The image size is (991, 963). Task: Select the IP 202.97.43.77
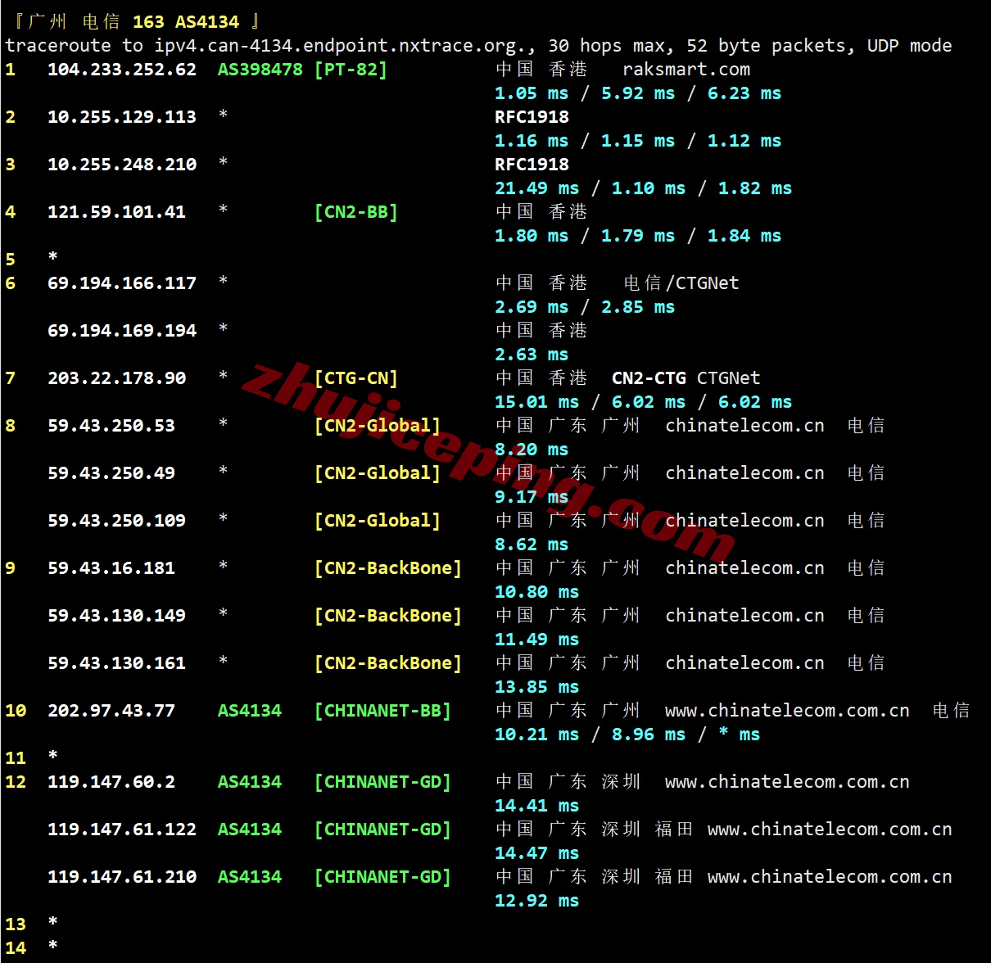pos(111,711)
